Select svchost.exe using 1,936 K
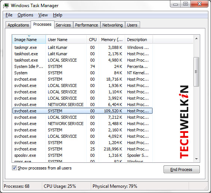The height and width of the screenshot is (193, 211). pos(83,85)
